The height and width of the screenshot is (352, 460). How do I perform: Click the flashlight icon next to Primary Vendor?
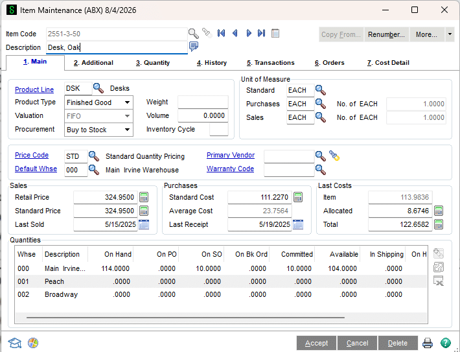[x=334, y=156]
